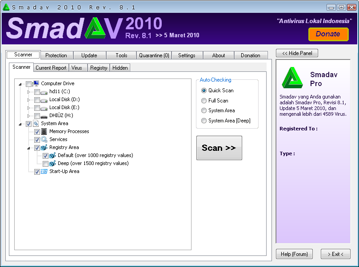Switch to the Protection tab
This screenshot has width=359, height=267.
[56, 55]
